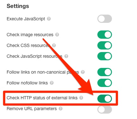Show help for Follow nofollow links
137x119 pixels.
pyautogui.click(x=52, y=83)
